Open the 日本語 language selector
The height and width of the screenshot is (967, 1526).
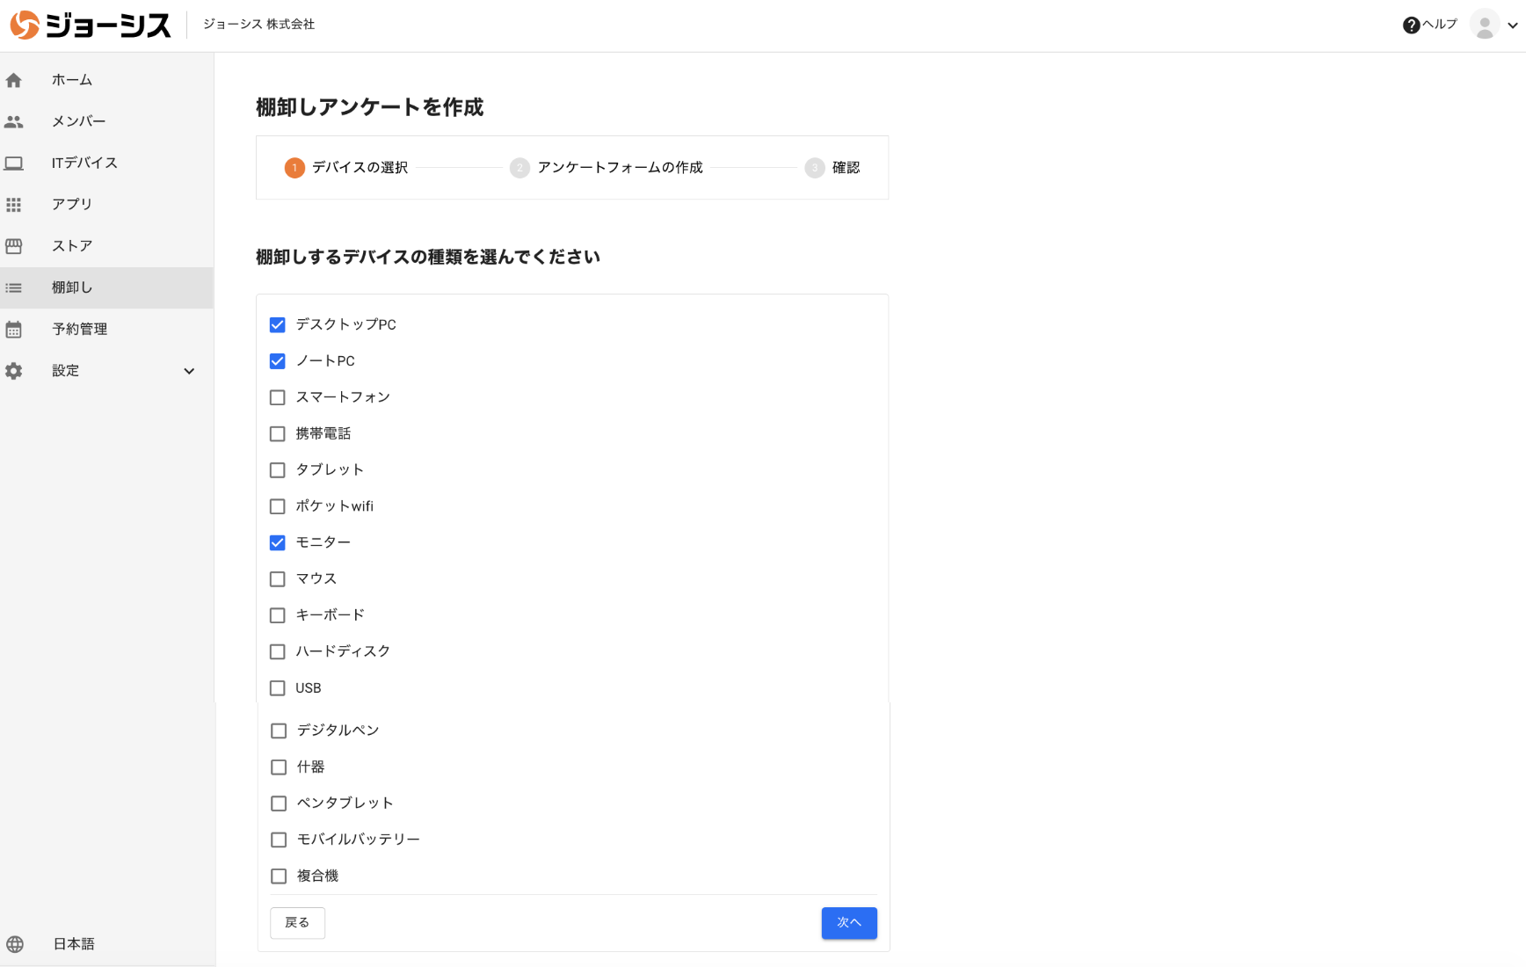pos(74,944)
